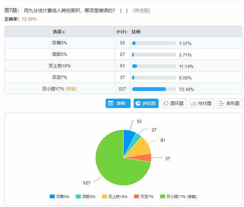Toggle 双小腿17% green legend item
Image resolution: width=244 pixels, height=207 pixels.
pos(162,197)
